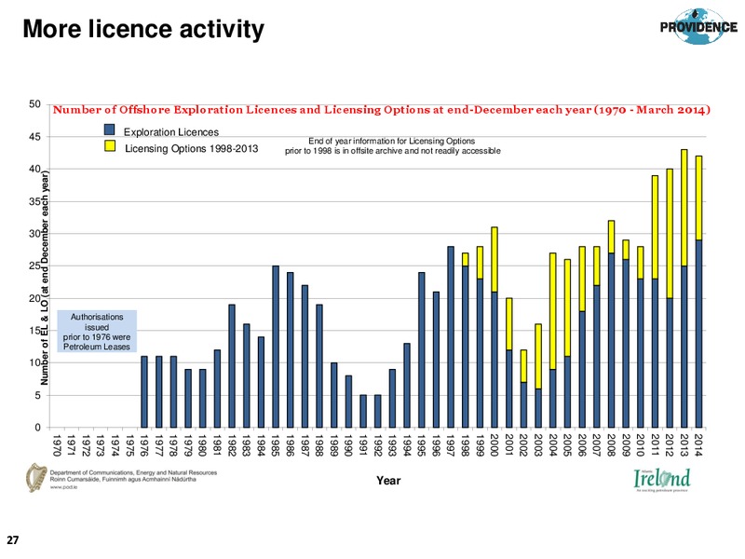Click the 1982 blue bar
Screen dimensions: 745x559
pyautogui.click(x=232, y=366)
